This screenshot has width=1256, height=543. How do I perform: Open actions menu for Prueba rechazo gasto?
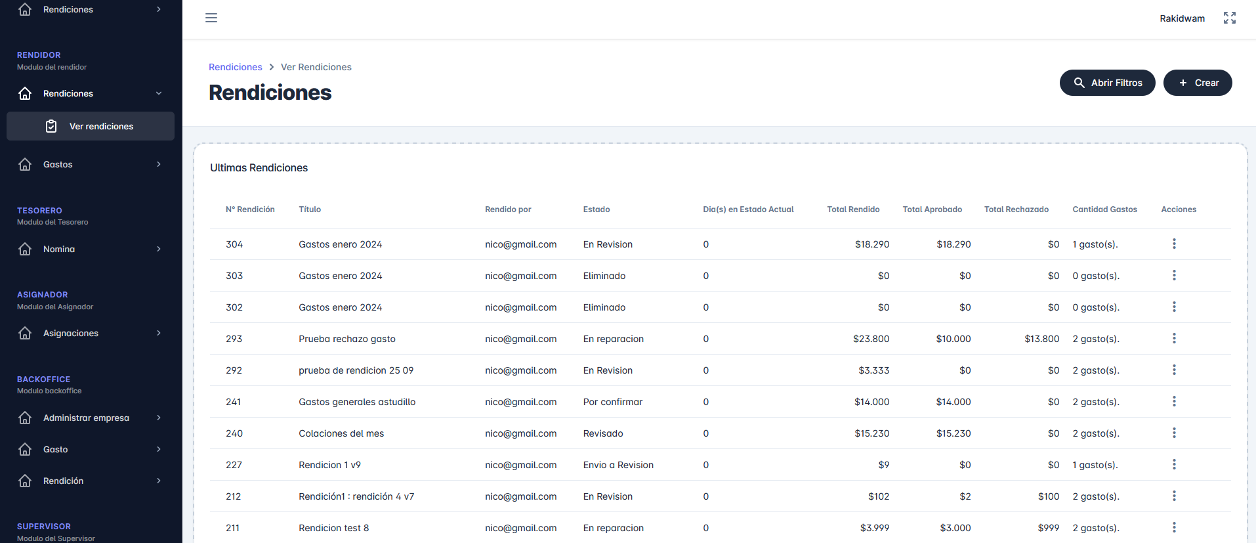pyautogui.click(x=1173, y=338)
